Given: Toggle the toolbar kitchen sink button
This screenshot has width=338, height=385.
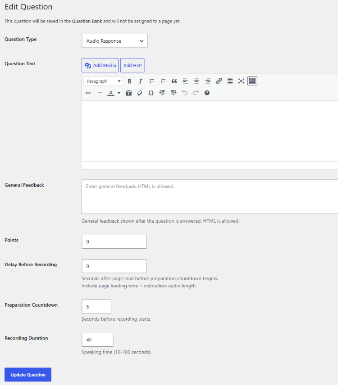Looking at the screenshot, I should tap(252, 81).
